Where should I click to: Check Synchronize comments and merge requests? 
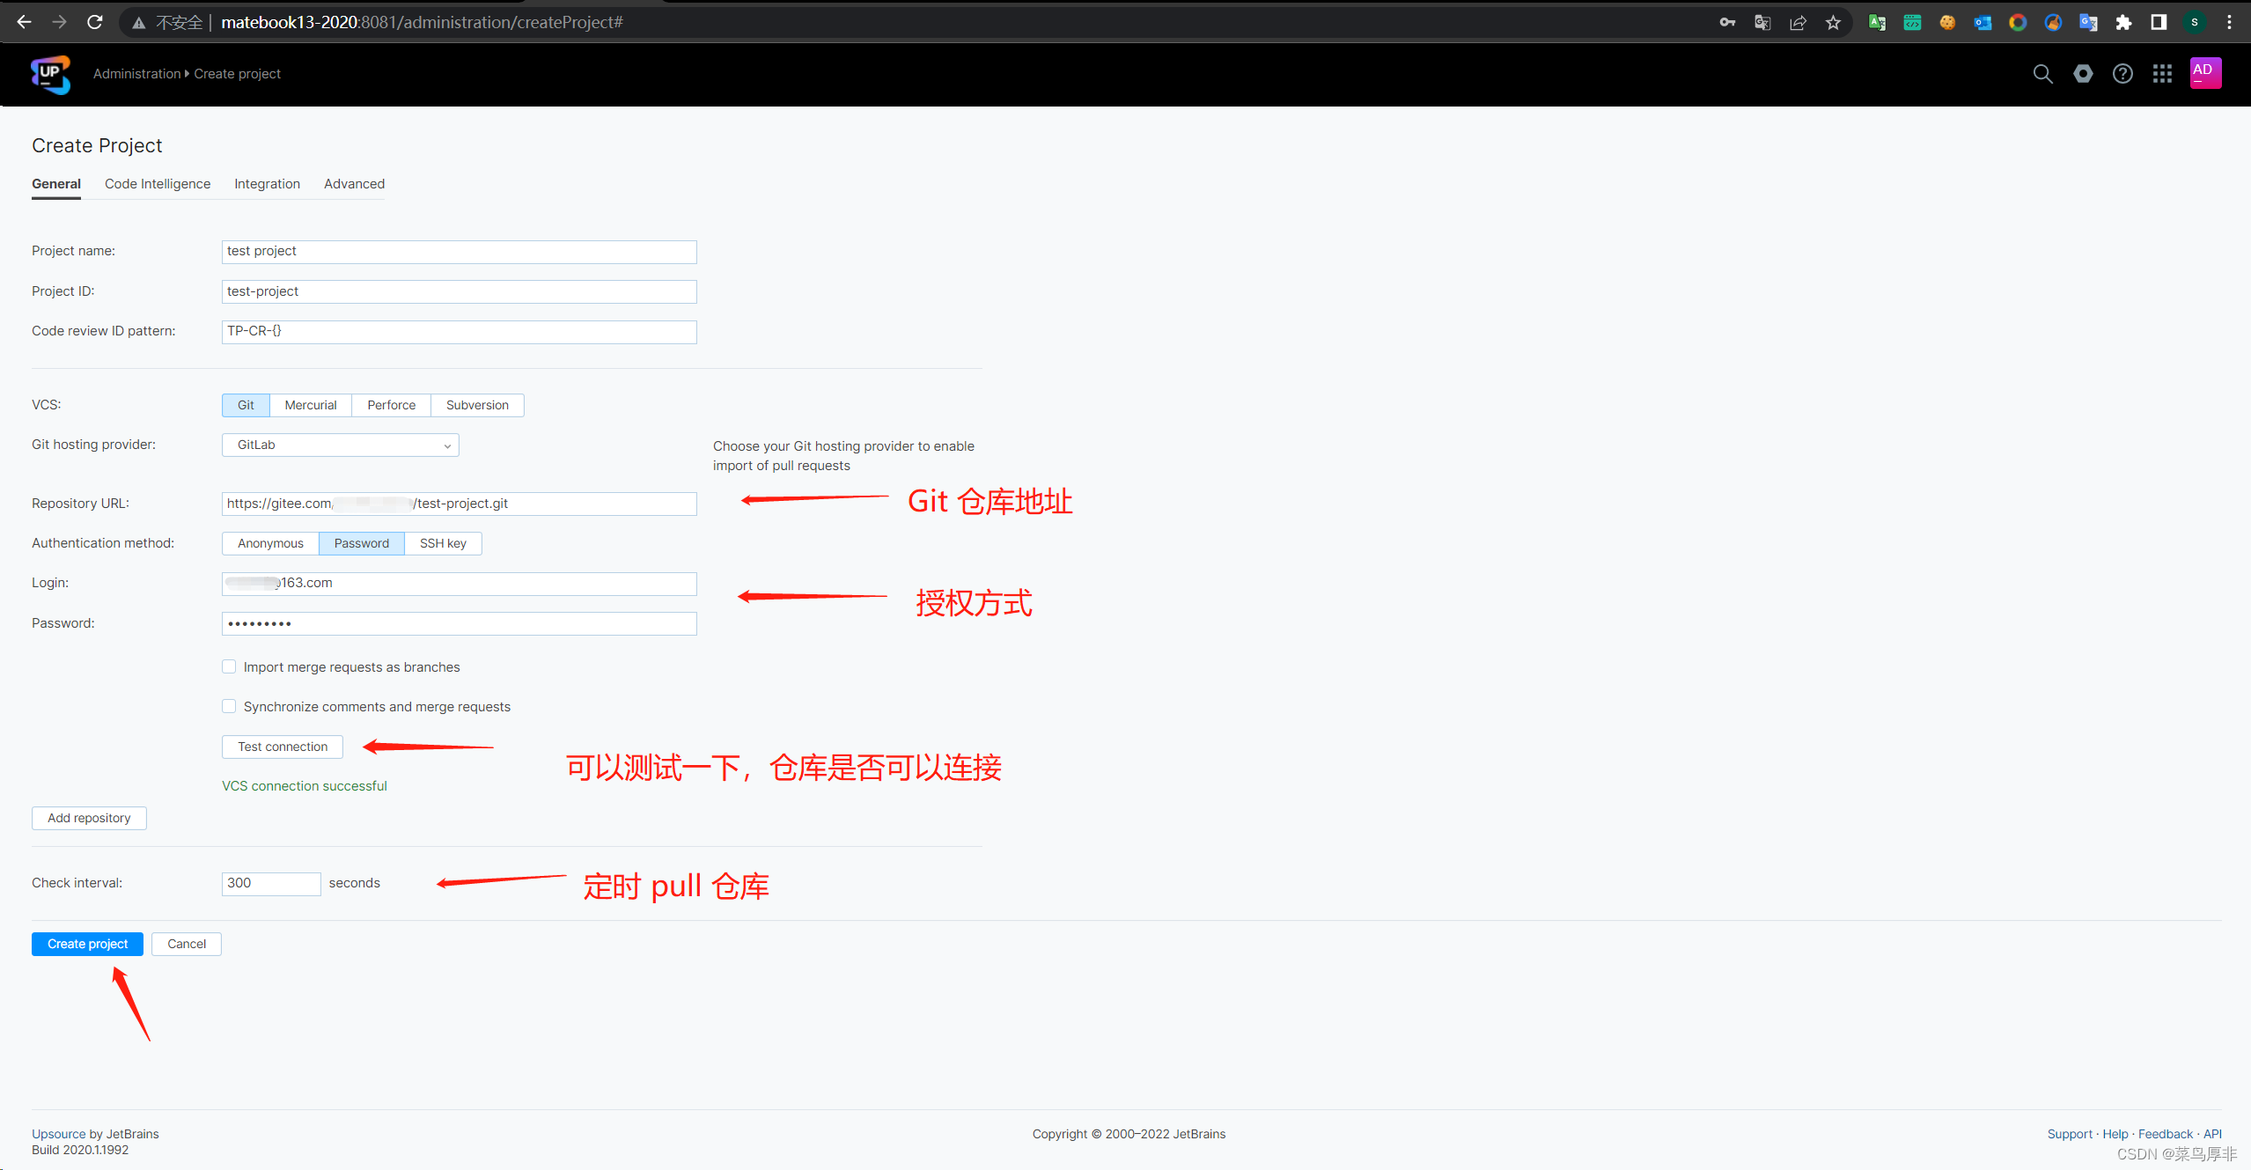(229, 706)
